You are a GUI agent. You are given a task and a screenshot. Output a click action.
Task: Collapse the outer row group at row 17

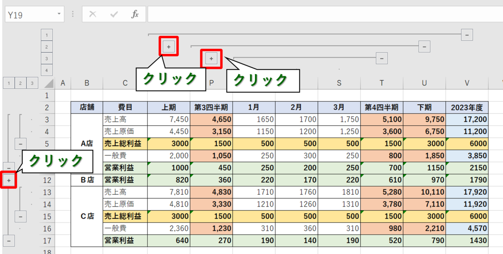(9, 241)
